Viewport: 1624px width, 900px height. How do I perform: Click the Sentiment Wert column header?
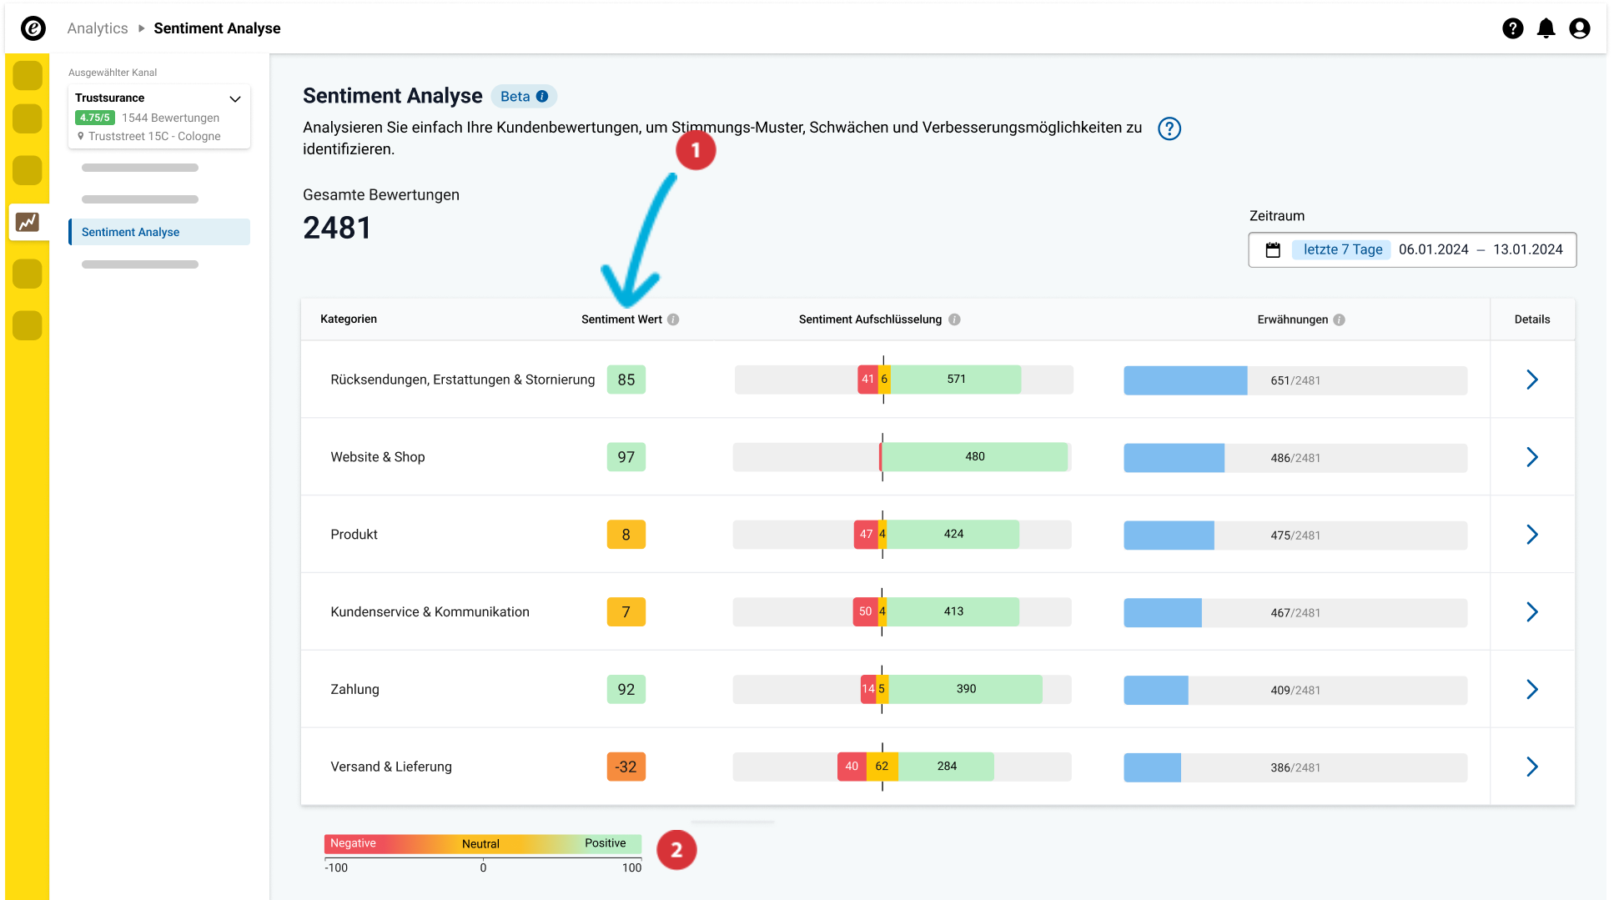pyautogui.click(x=621, y=319)
